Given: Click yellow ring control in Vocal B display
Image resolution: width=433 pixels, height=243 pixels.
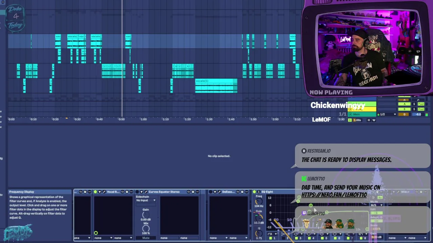Looking at the screenshot, I should [96, 233].
